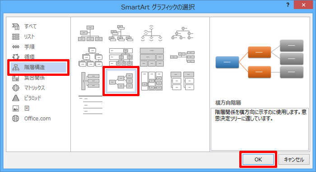Choose the half circle organization chart
The width and height of the screenshot is (316, 172).
152,33
